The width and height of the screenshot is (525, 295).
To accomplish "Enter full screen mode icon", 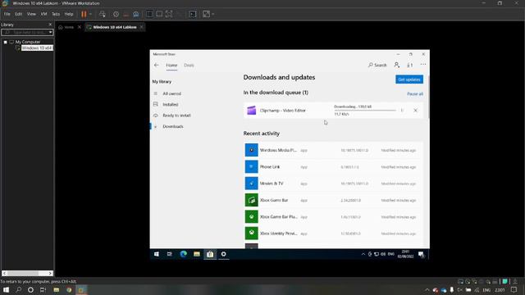I will point(169,14).
